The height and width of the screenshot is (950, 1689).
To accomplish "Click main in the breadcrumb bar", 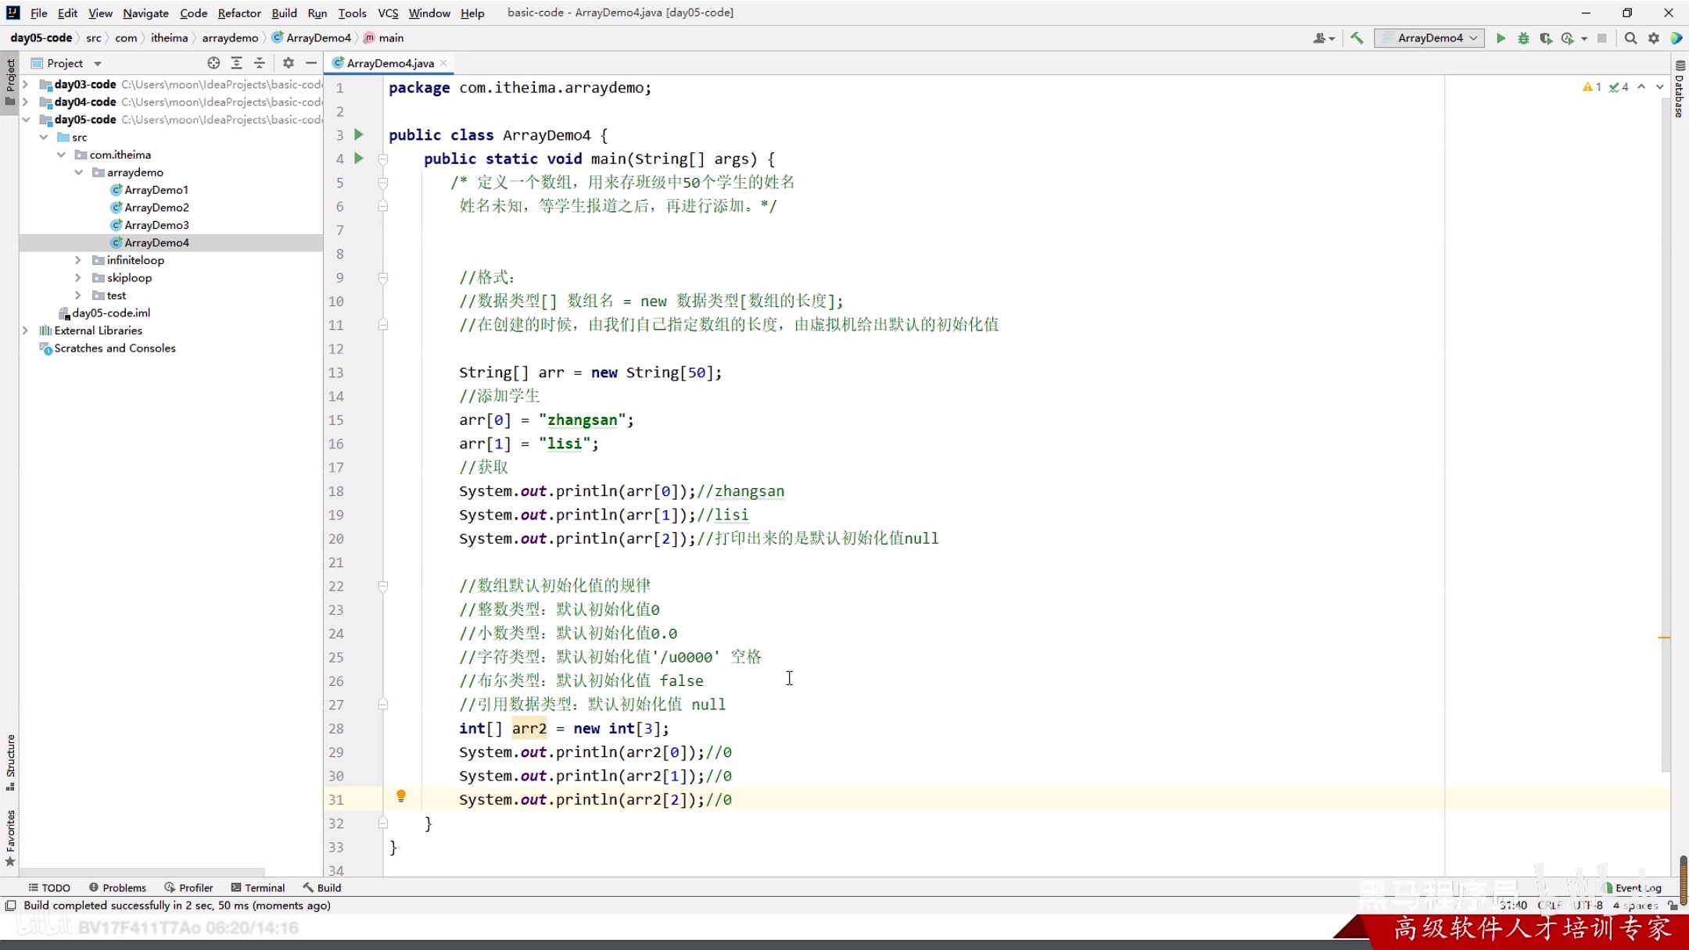I will point(390,37).
